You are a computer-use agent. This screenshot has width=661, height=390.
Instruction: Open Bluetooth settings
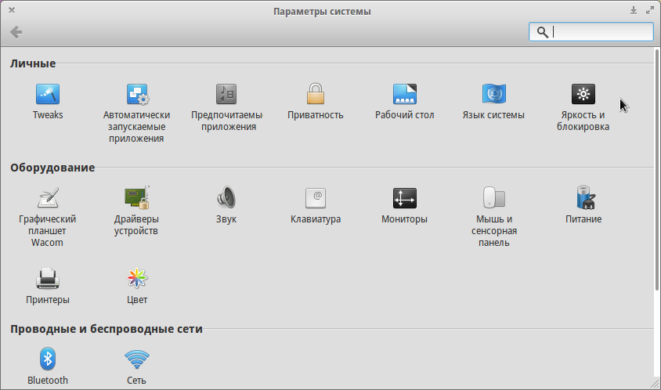coord(48,359)
